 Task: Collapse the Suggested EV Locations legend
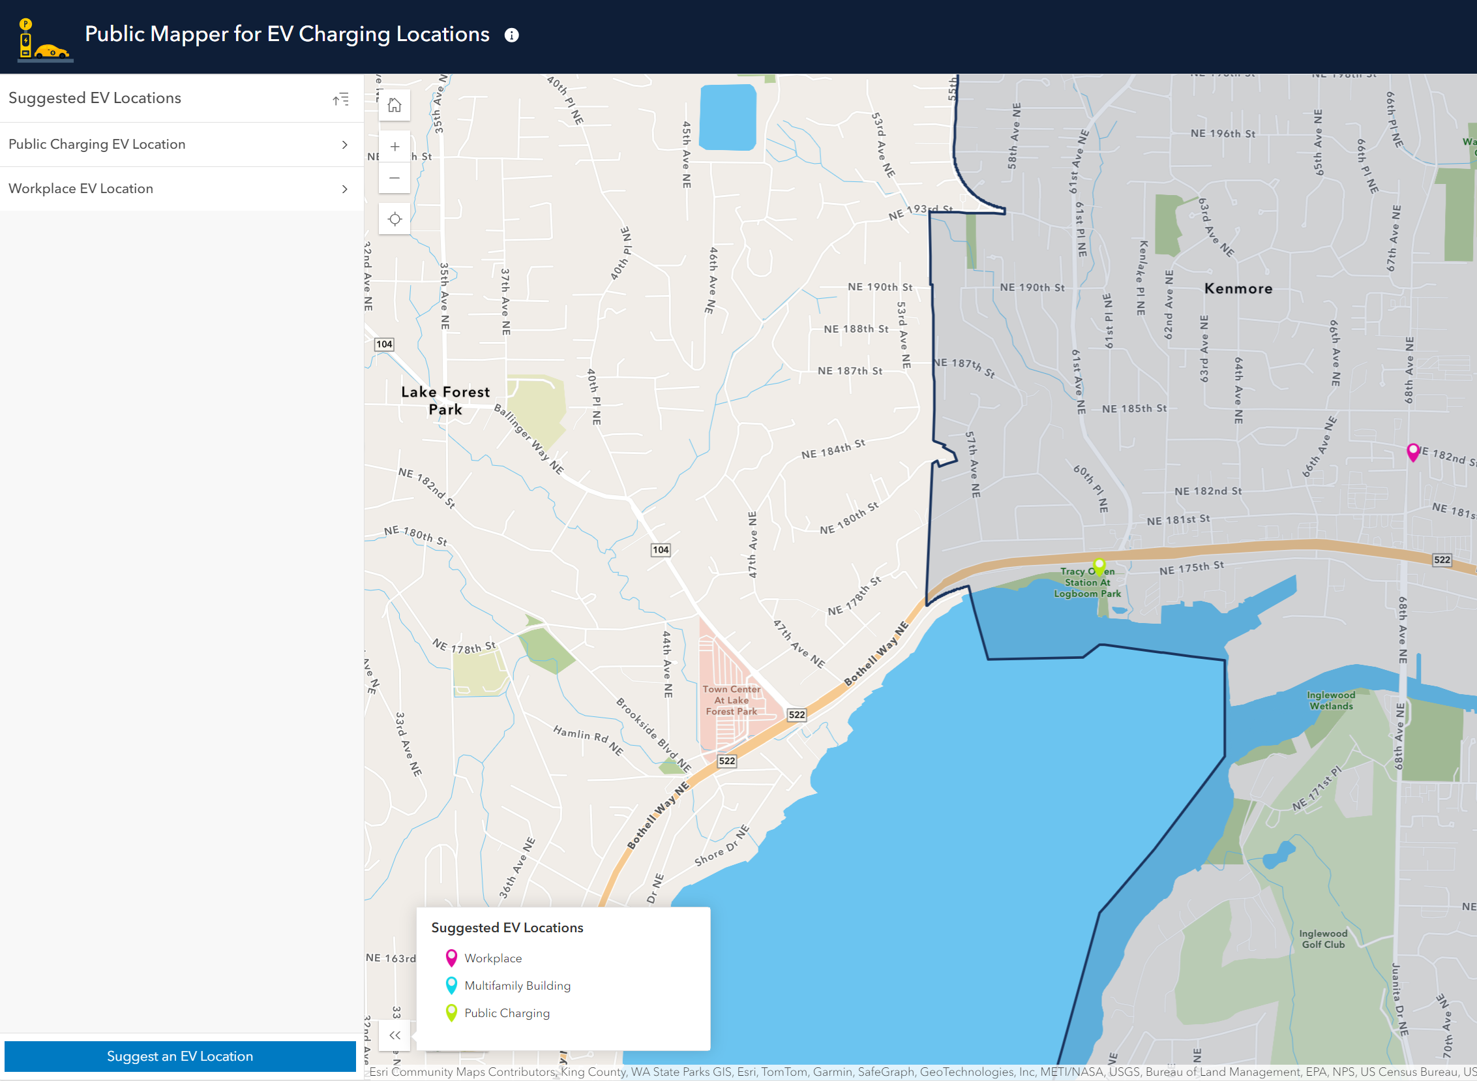click(x=395, y=1035)
